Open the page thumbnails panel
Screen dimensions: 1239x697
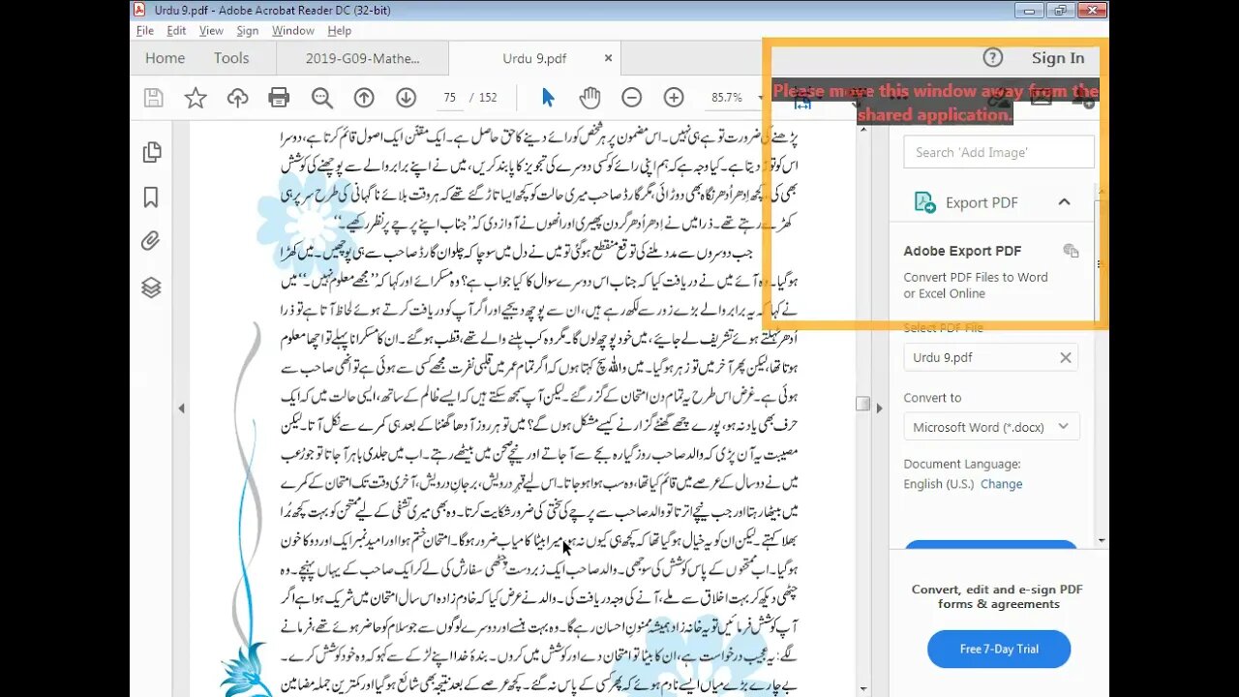[x=151, y=152]
